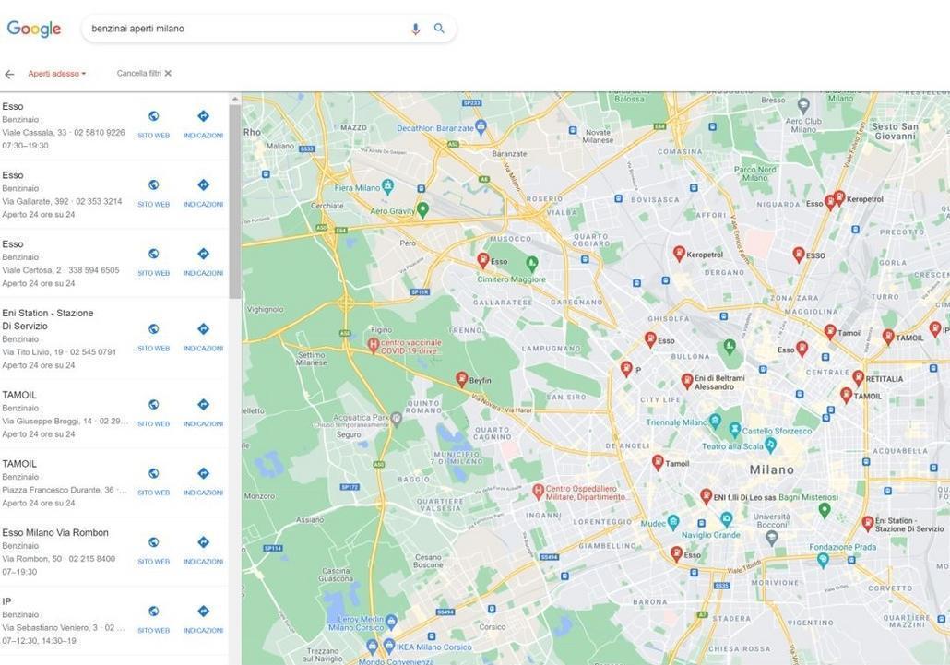Click the Teatro alla Scala marker

(x=771, y=445)
